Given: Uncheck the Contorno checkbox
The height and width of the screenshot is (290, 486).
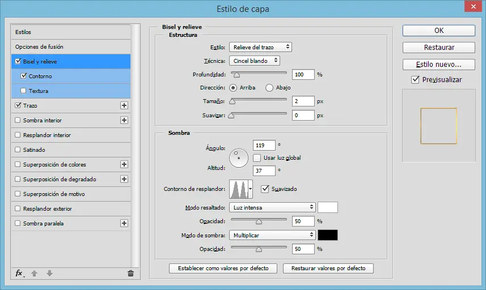Looking at the screenshot, I should [24, 76].
